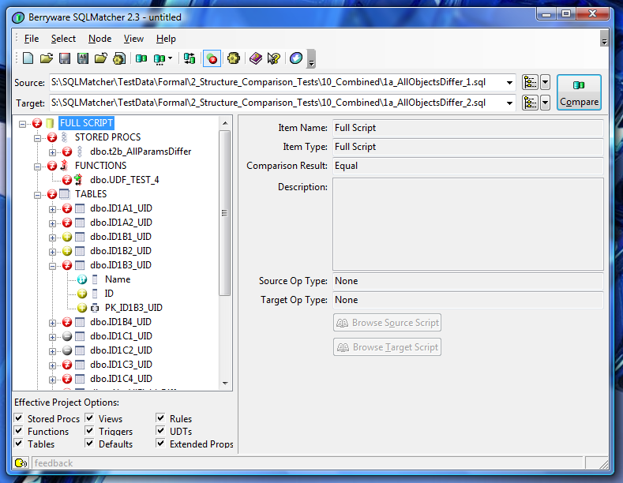The width and height of the screenshot is (623, 483).
Task: Toggle the UDTs checkbox
Action: pyautogui.click(x=160, y=431)
